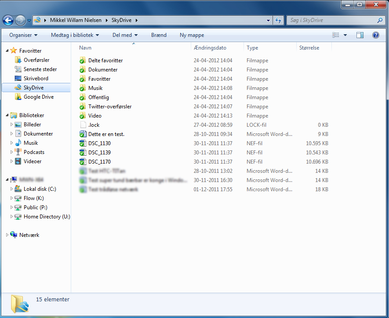Viewport: 389px width, 318px height.
Task: Select the 'Dette er en test.' Word icon
Action: coord(83,134)
